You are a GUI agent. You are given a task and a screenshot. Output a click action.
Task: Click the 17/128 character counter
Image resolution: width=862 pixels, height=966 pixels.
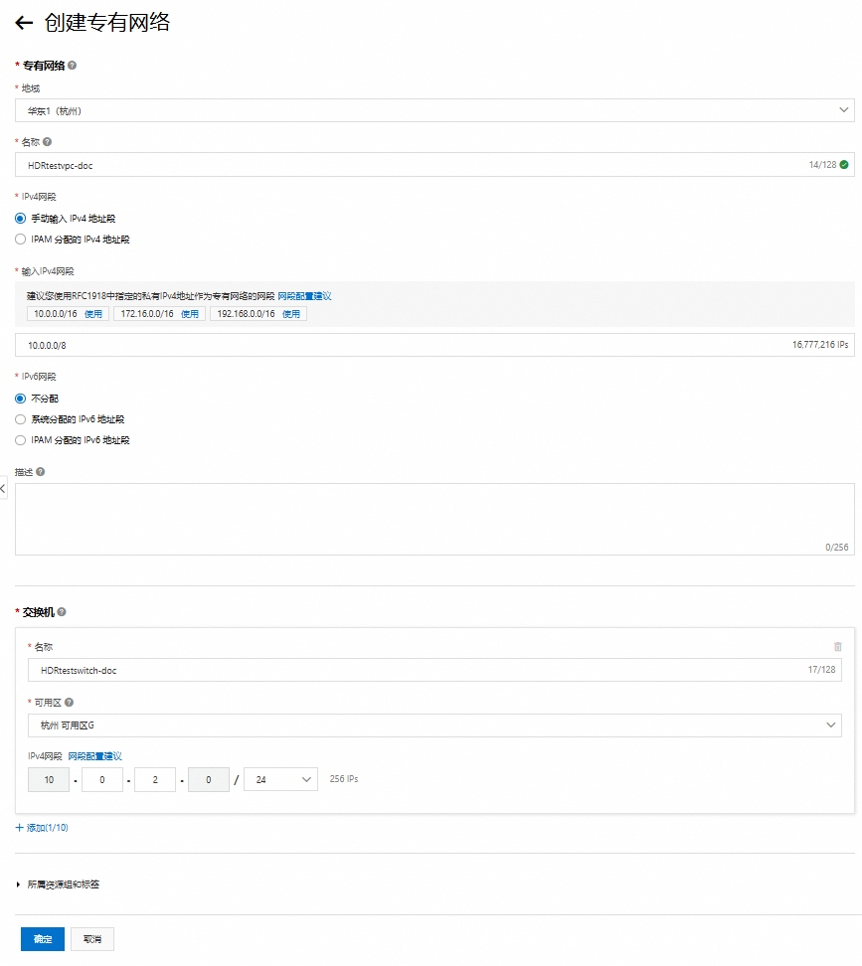(x=822, y=669)
